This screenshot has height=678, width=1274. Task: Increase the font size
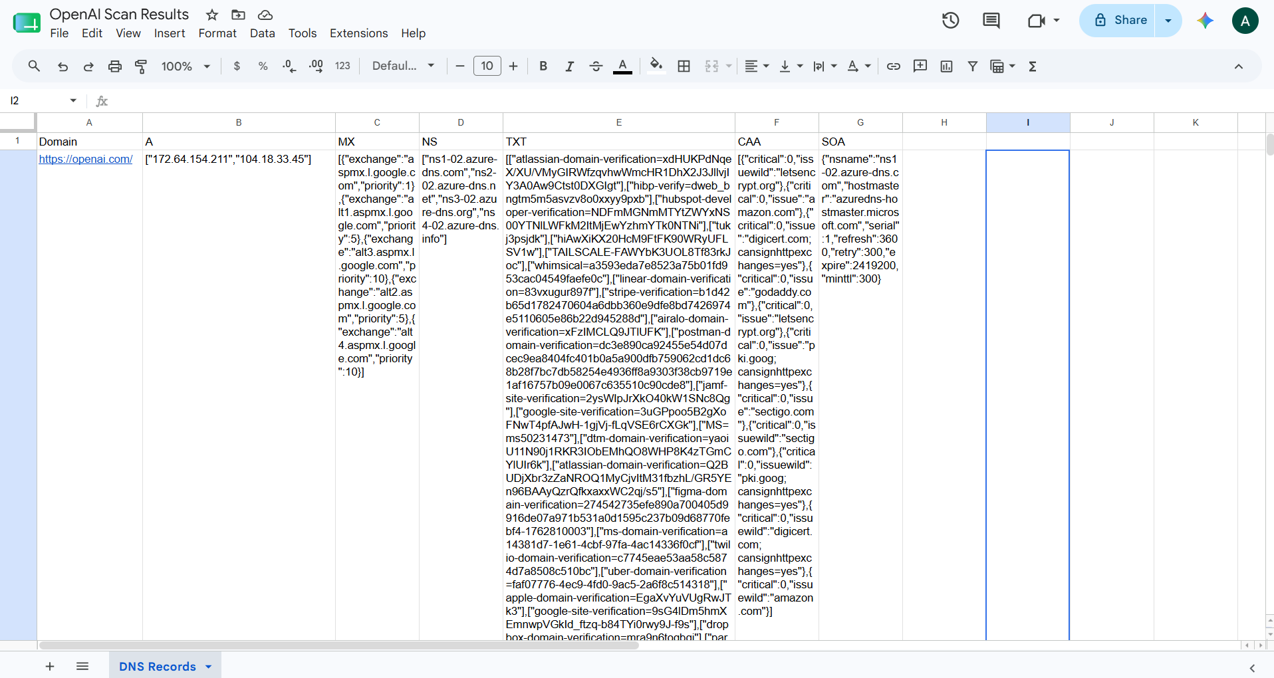(513, 66)
